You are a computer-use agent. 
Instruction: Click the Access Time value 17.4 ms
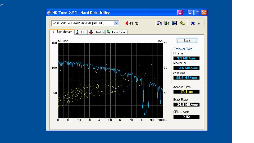pos(187,92)
